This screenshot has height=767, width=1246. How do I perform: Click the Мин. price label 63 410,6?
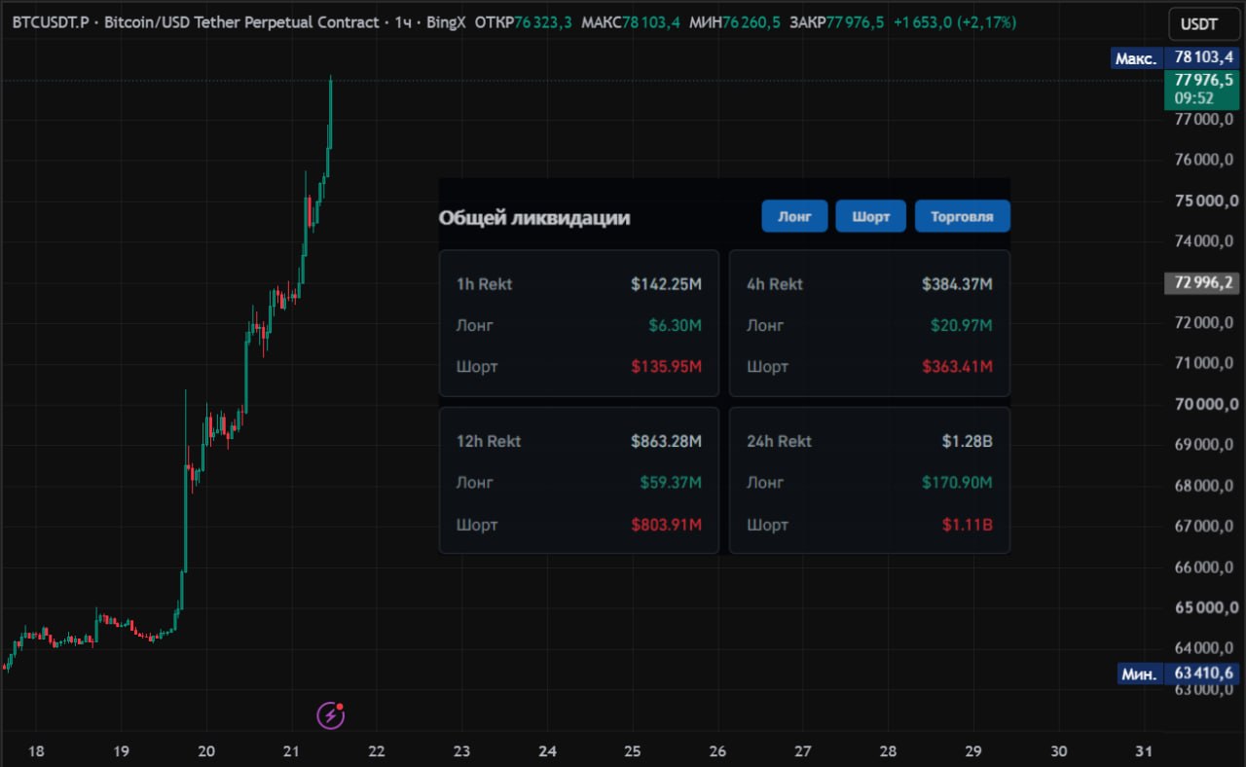tap(1203, 673)
